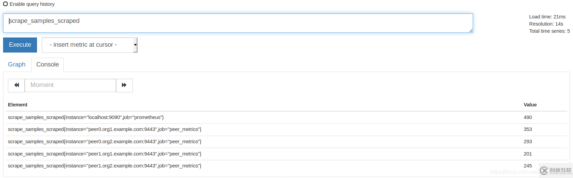
Task: Switch to the Graph tab
Action: tap(17, 64)
